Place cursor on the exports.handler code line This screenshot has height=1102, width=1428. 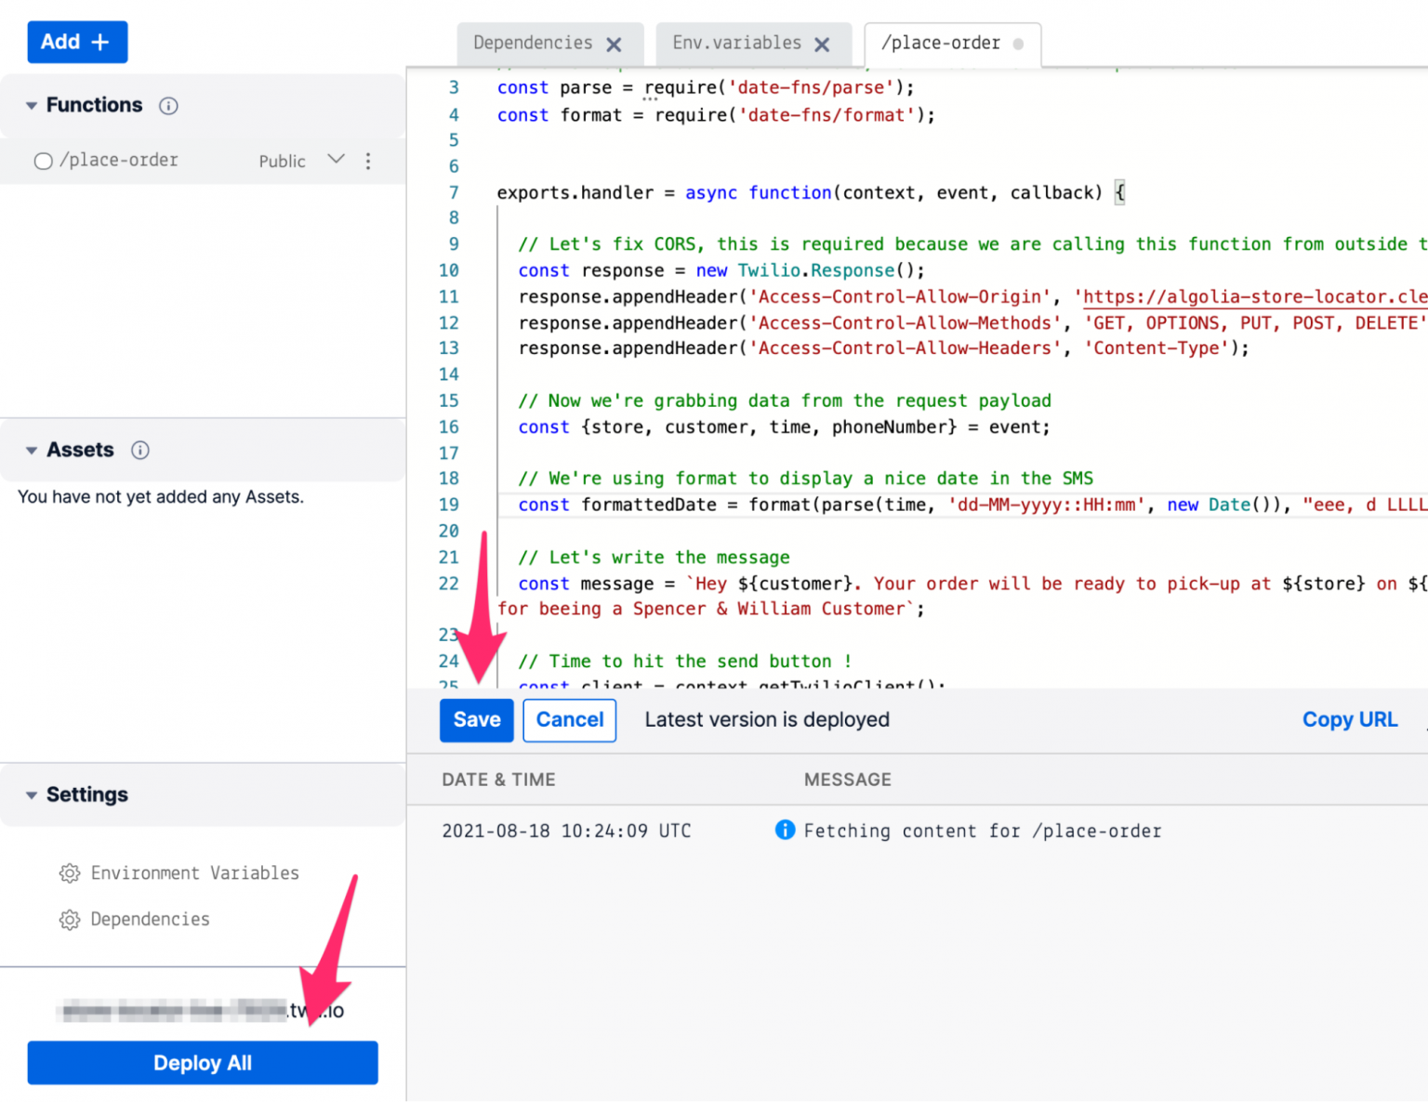point(811,193)
